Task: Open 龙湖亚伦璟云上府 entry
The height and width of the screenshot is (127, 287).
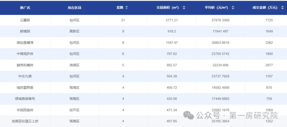Action: coord(25,121)
